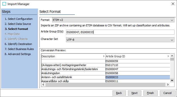Click the preview table scroll up arrow
177x97 pixels.
tap(172, 56)
